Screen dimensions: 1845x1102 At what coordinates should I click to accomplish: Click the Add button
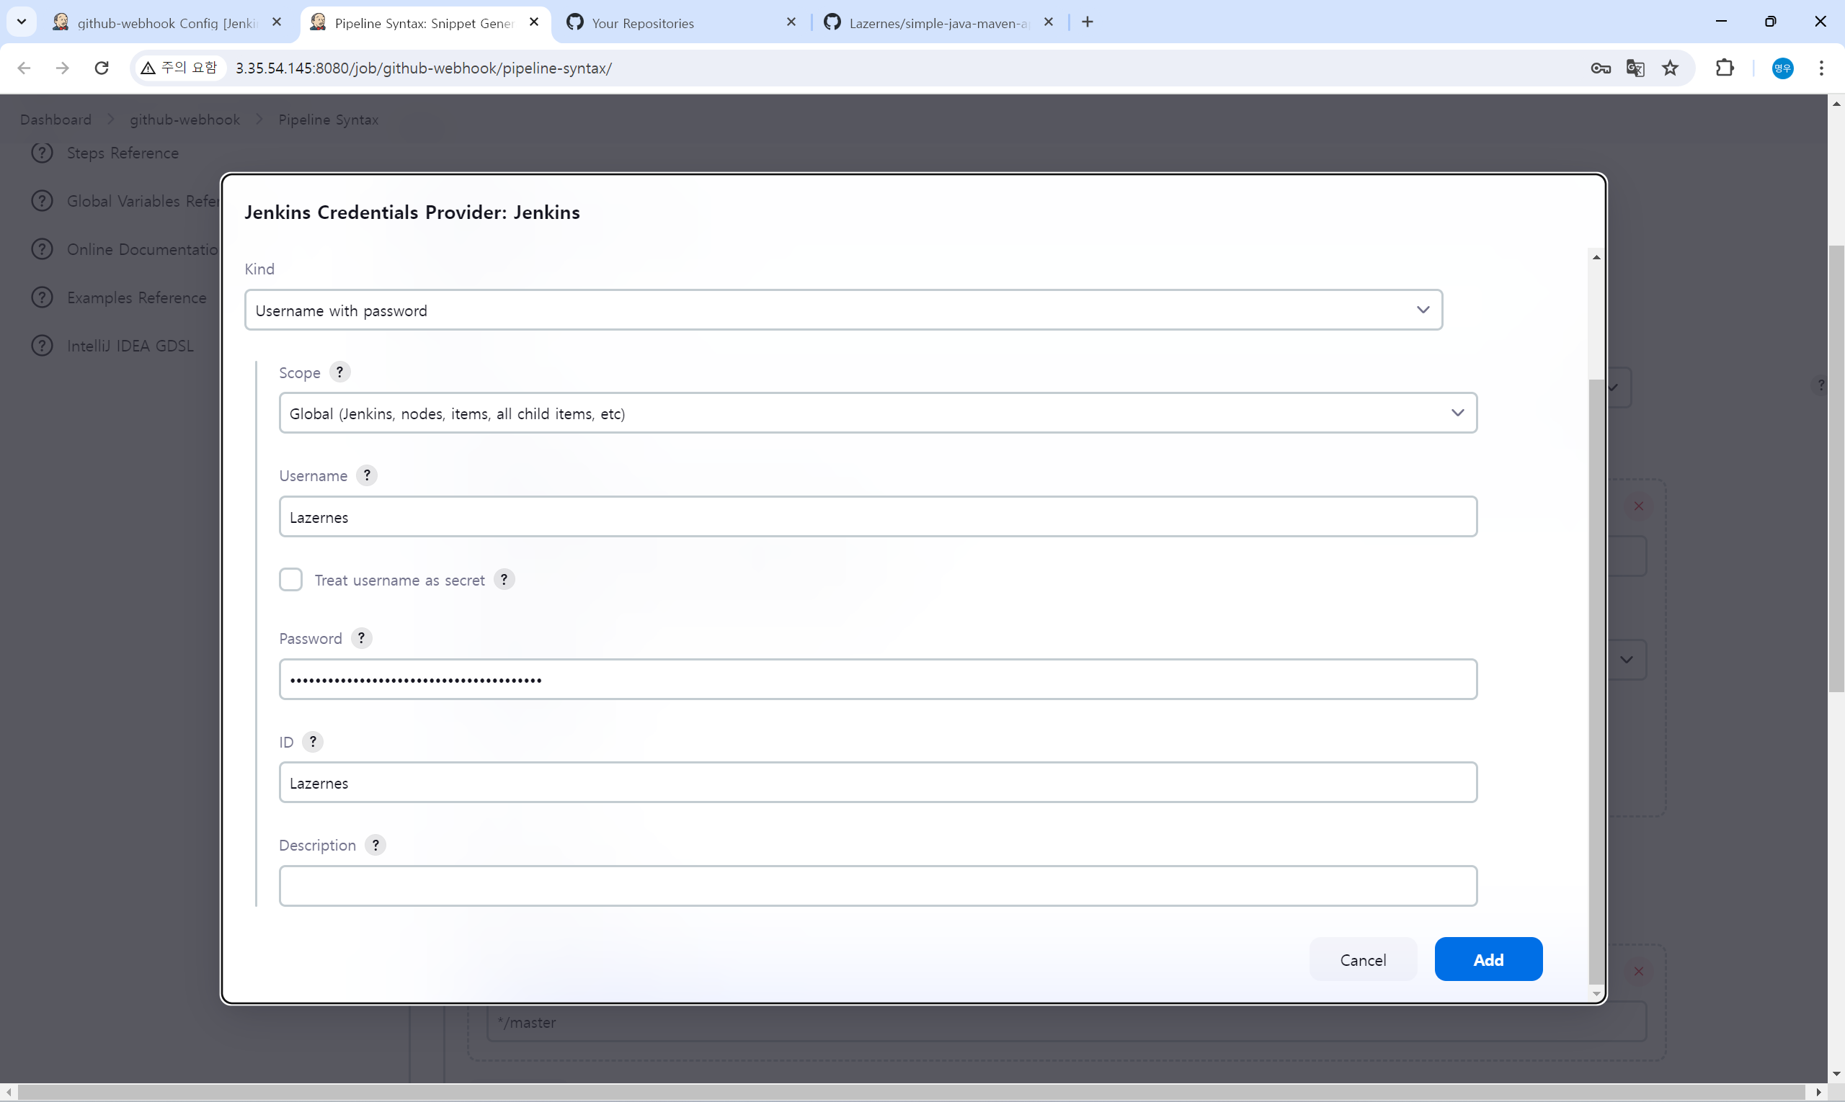[x=1488, y=959]
